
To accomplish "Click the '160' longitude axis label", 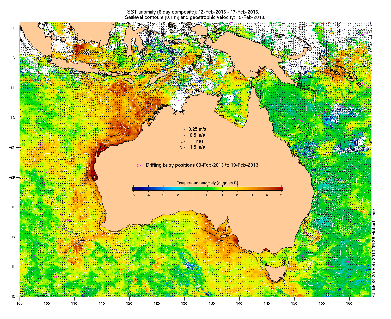I will tap(349, 303).
